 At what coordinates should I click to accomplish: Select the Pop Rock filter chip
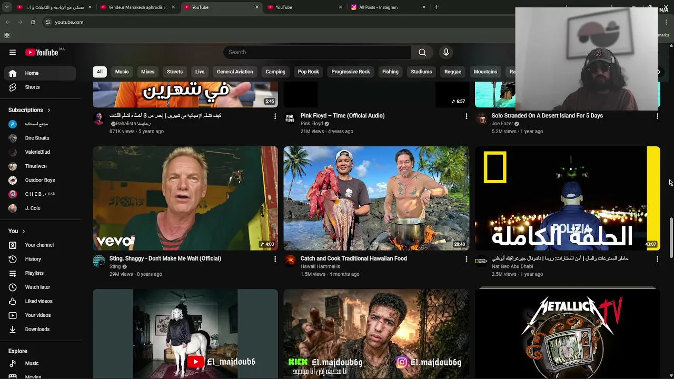pyautogui.click(x=309, y=72)
